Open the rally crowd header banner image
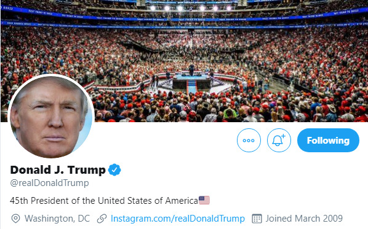Screen dimensions: 368x229 (184, 61)
